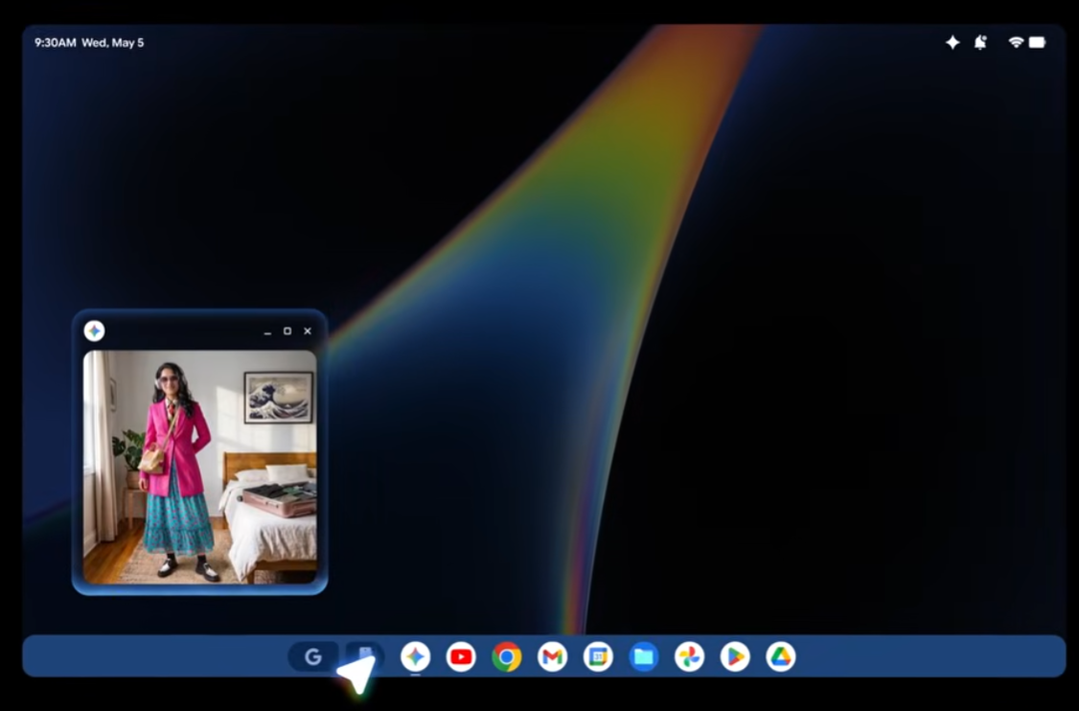Viewport: 1079px width, 711px height.
Task: Open the Gemini app in the shelf
Action: click(x=415, y=656)
